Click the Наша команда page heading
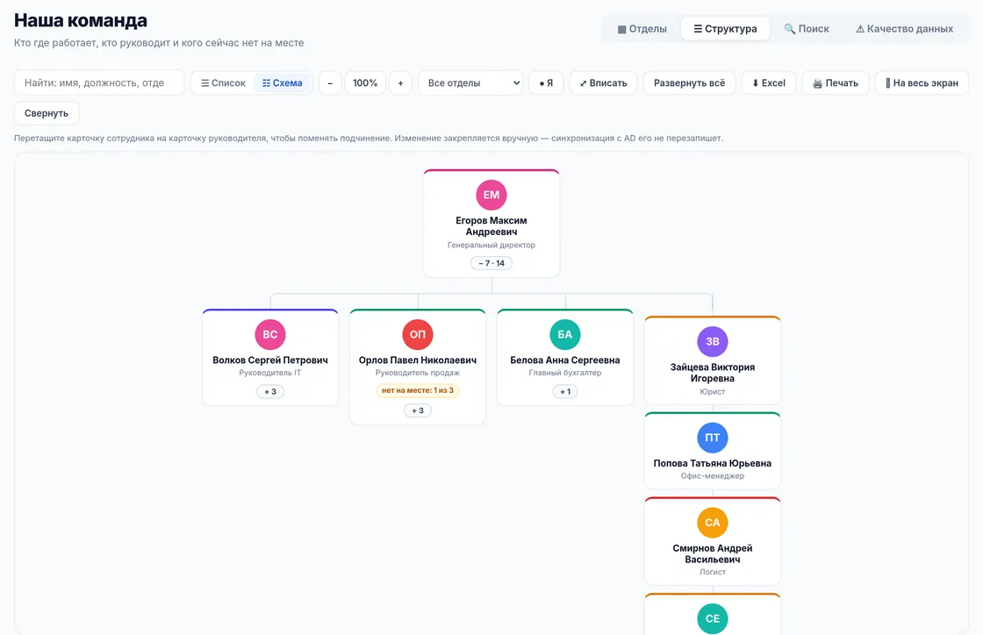Screen dimensions: 983x635 81,20
